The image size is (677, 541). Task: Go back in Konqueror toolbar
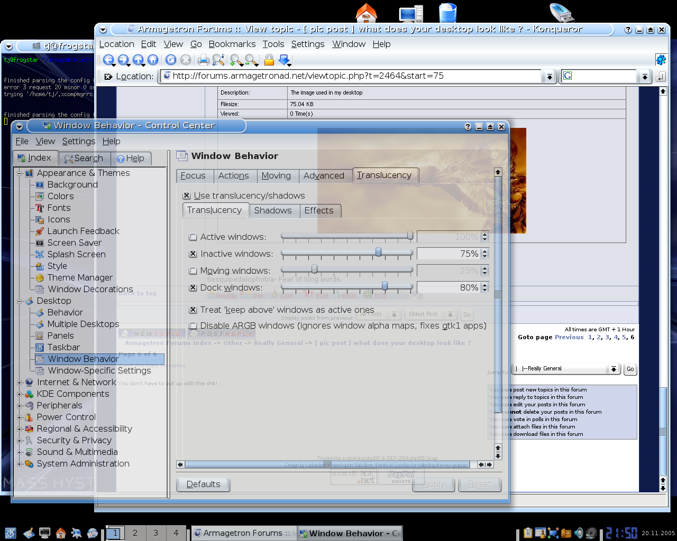(108, 60)
